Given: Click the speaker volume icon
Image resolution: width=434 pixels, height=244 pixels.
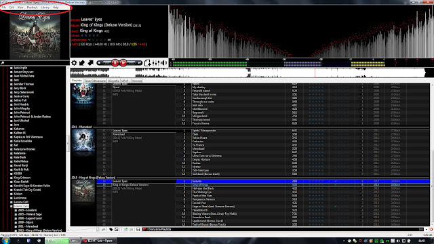Looking at the screenshot, I should point(164,63).
